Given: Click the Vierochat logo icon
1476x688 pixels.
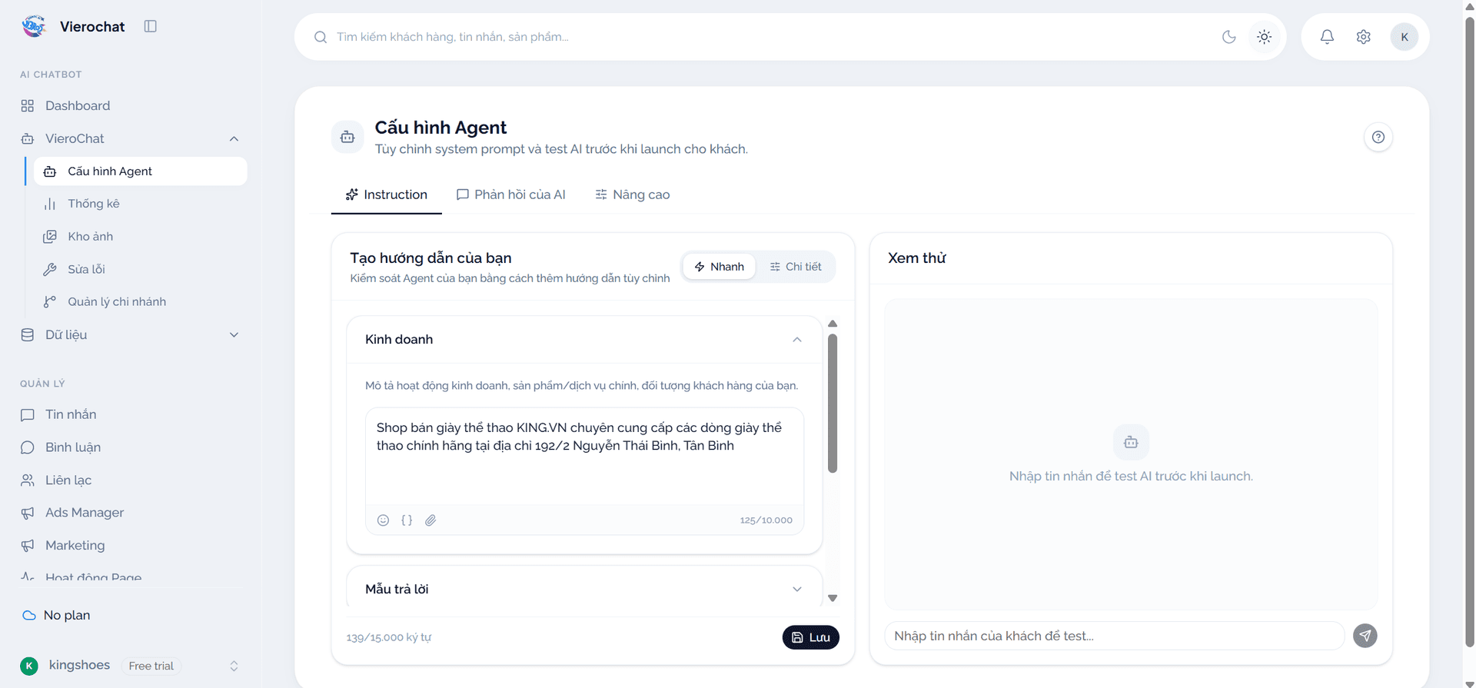Looking at the screenshot, I should 34,26.
